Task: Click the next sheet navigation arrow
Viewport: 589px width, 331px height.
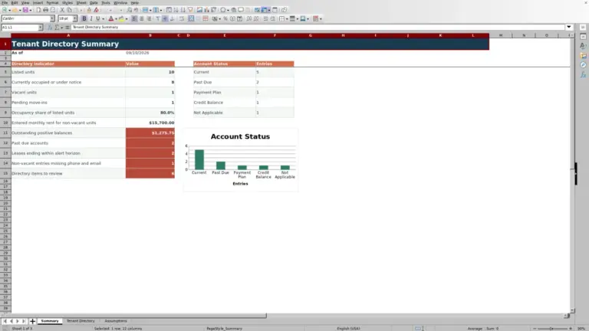Action: click(18, 321)
